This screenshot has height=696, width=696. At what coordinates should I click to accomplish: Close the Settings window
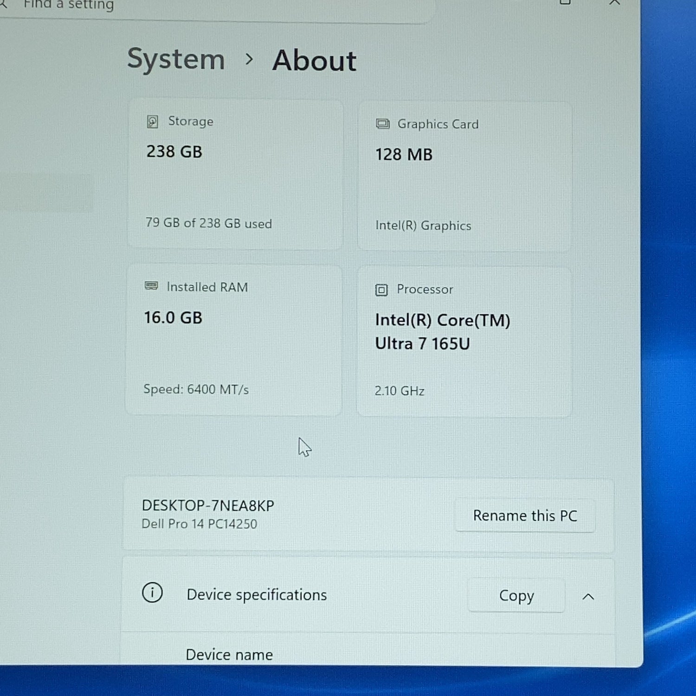click(x=615, y=3)
